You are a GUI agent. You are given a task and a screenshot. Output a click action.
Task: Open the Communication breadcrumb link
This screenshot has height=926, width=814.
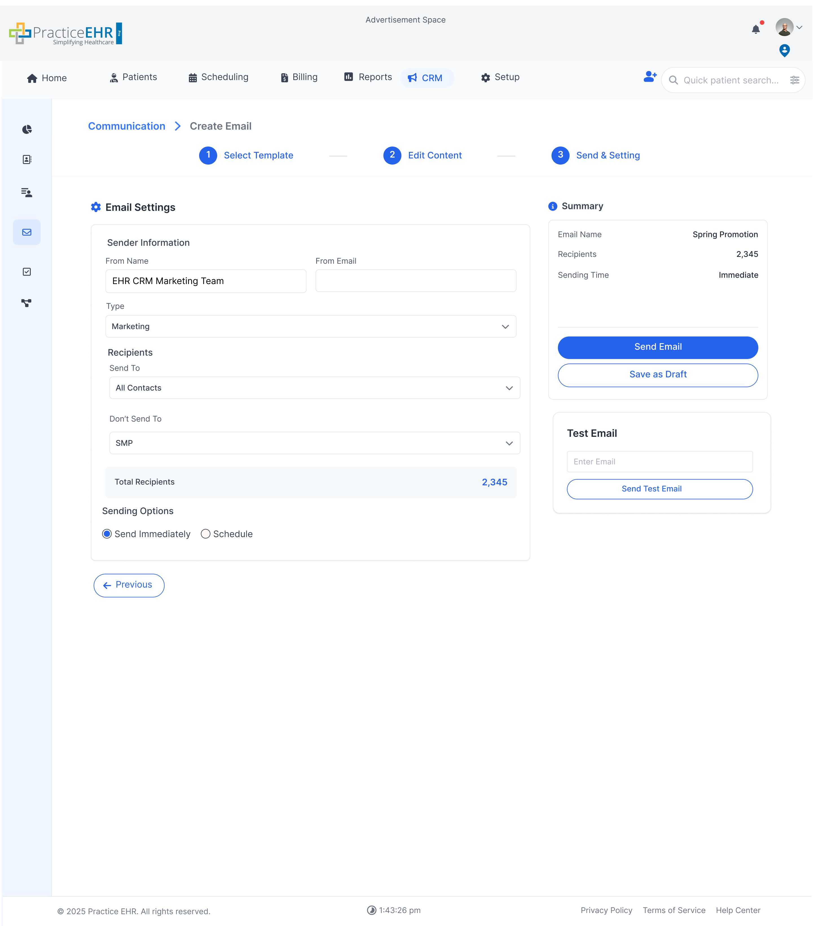(127, 126)
